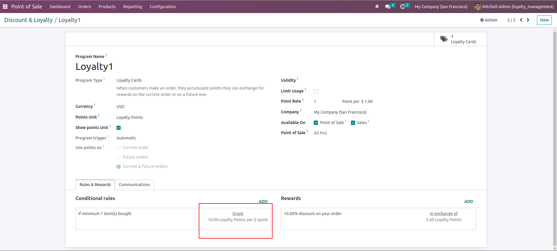Click Points Unit help question mark
Screen dimensions: 557x251
[98, 116]
